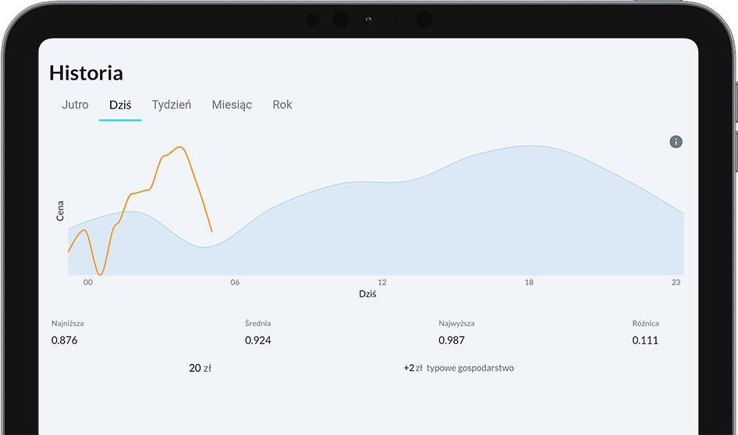738x435 pixels.
Task: Click the Najwyższa label
Action: pyautogui.click(x=456, y=324)
